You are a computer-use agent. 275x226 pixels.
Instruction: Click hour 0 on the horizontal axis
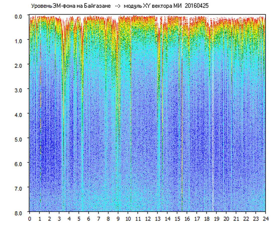point(30,219)
